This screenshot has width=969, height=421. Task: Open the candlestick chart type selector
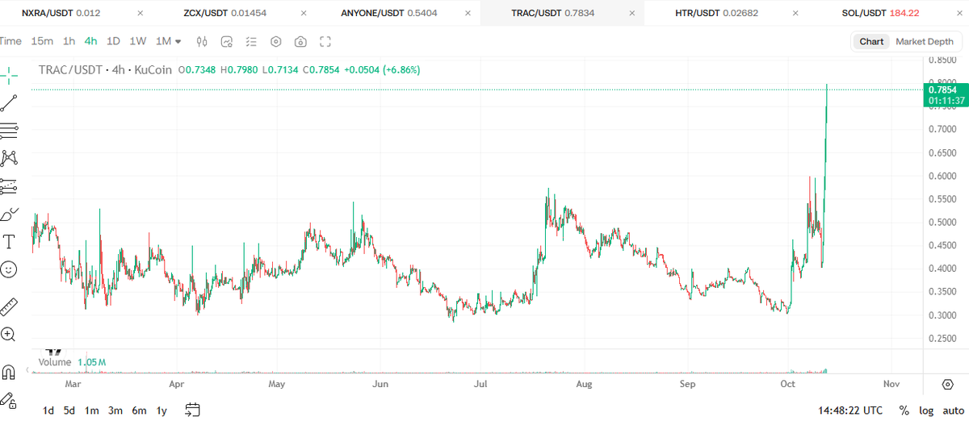click(x=203, y=41)
